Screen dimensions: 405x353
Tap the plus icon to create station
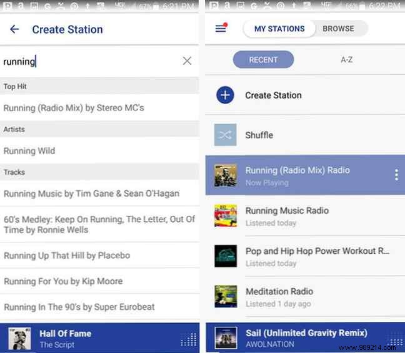[x=225, y=95]
